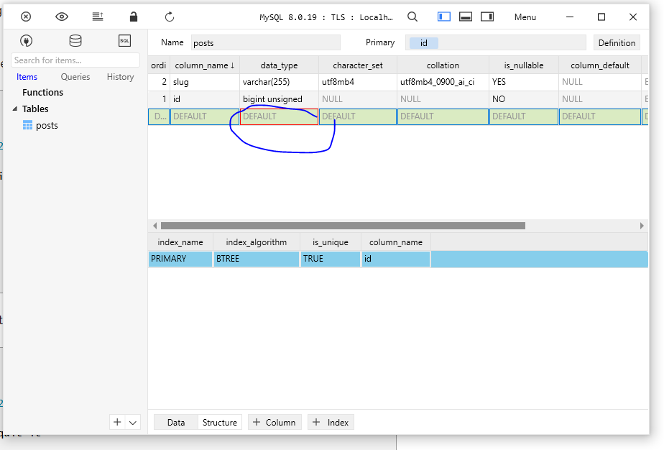Click the Search for items field
The width and height of the screenshot is (664, 450).
75,60
